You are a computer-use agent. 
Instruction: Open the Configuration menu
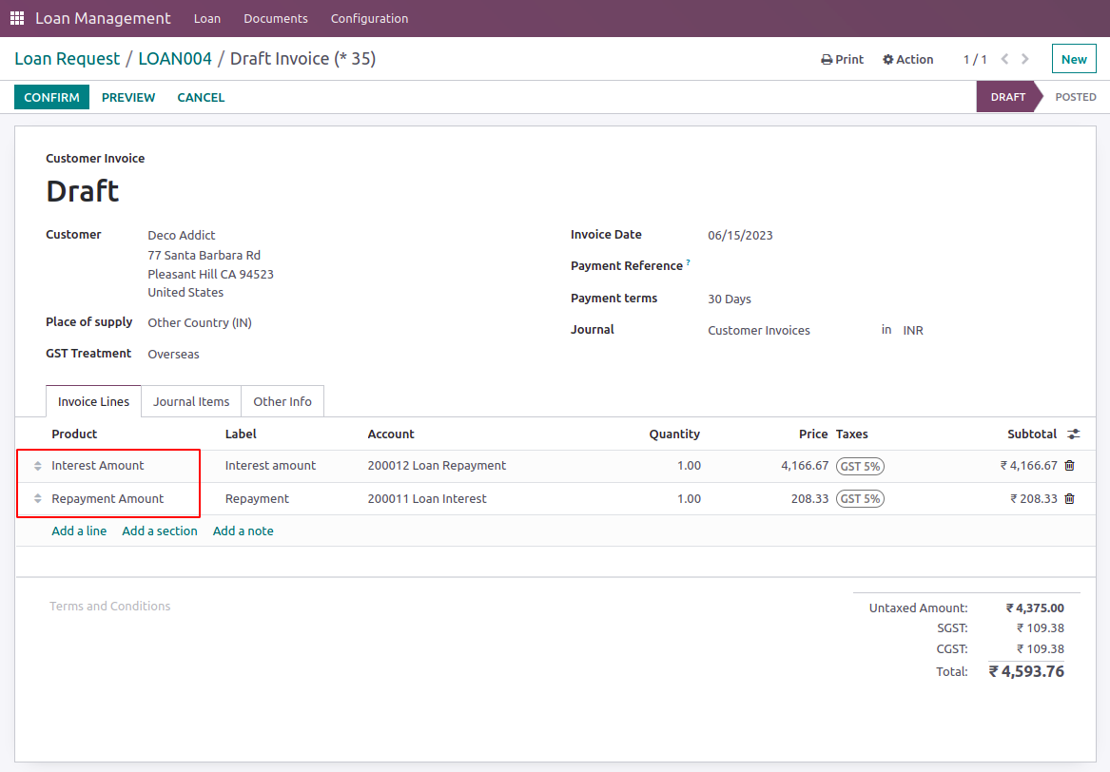370,18
